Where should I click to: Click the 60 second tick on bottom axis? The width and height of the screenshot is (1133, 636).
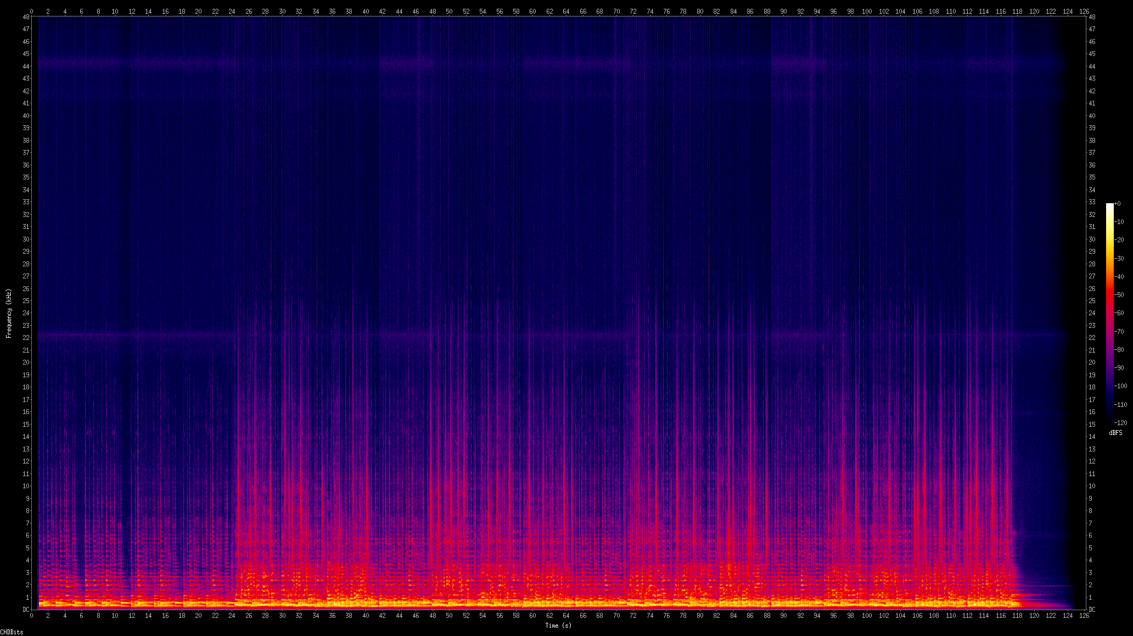[x=532, y=616]
